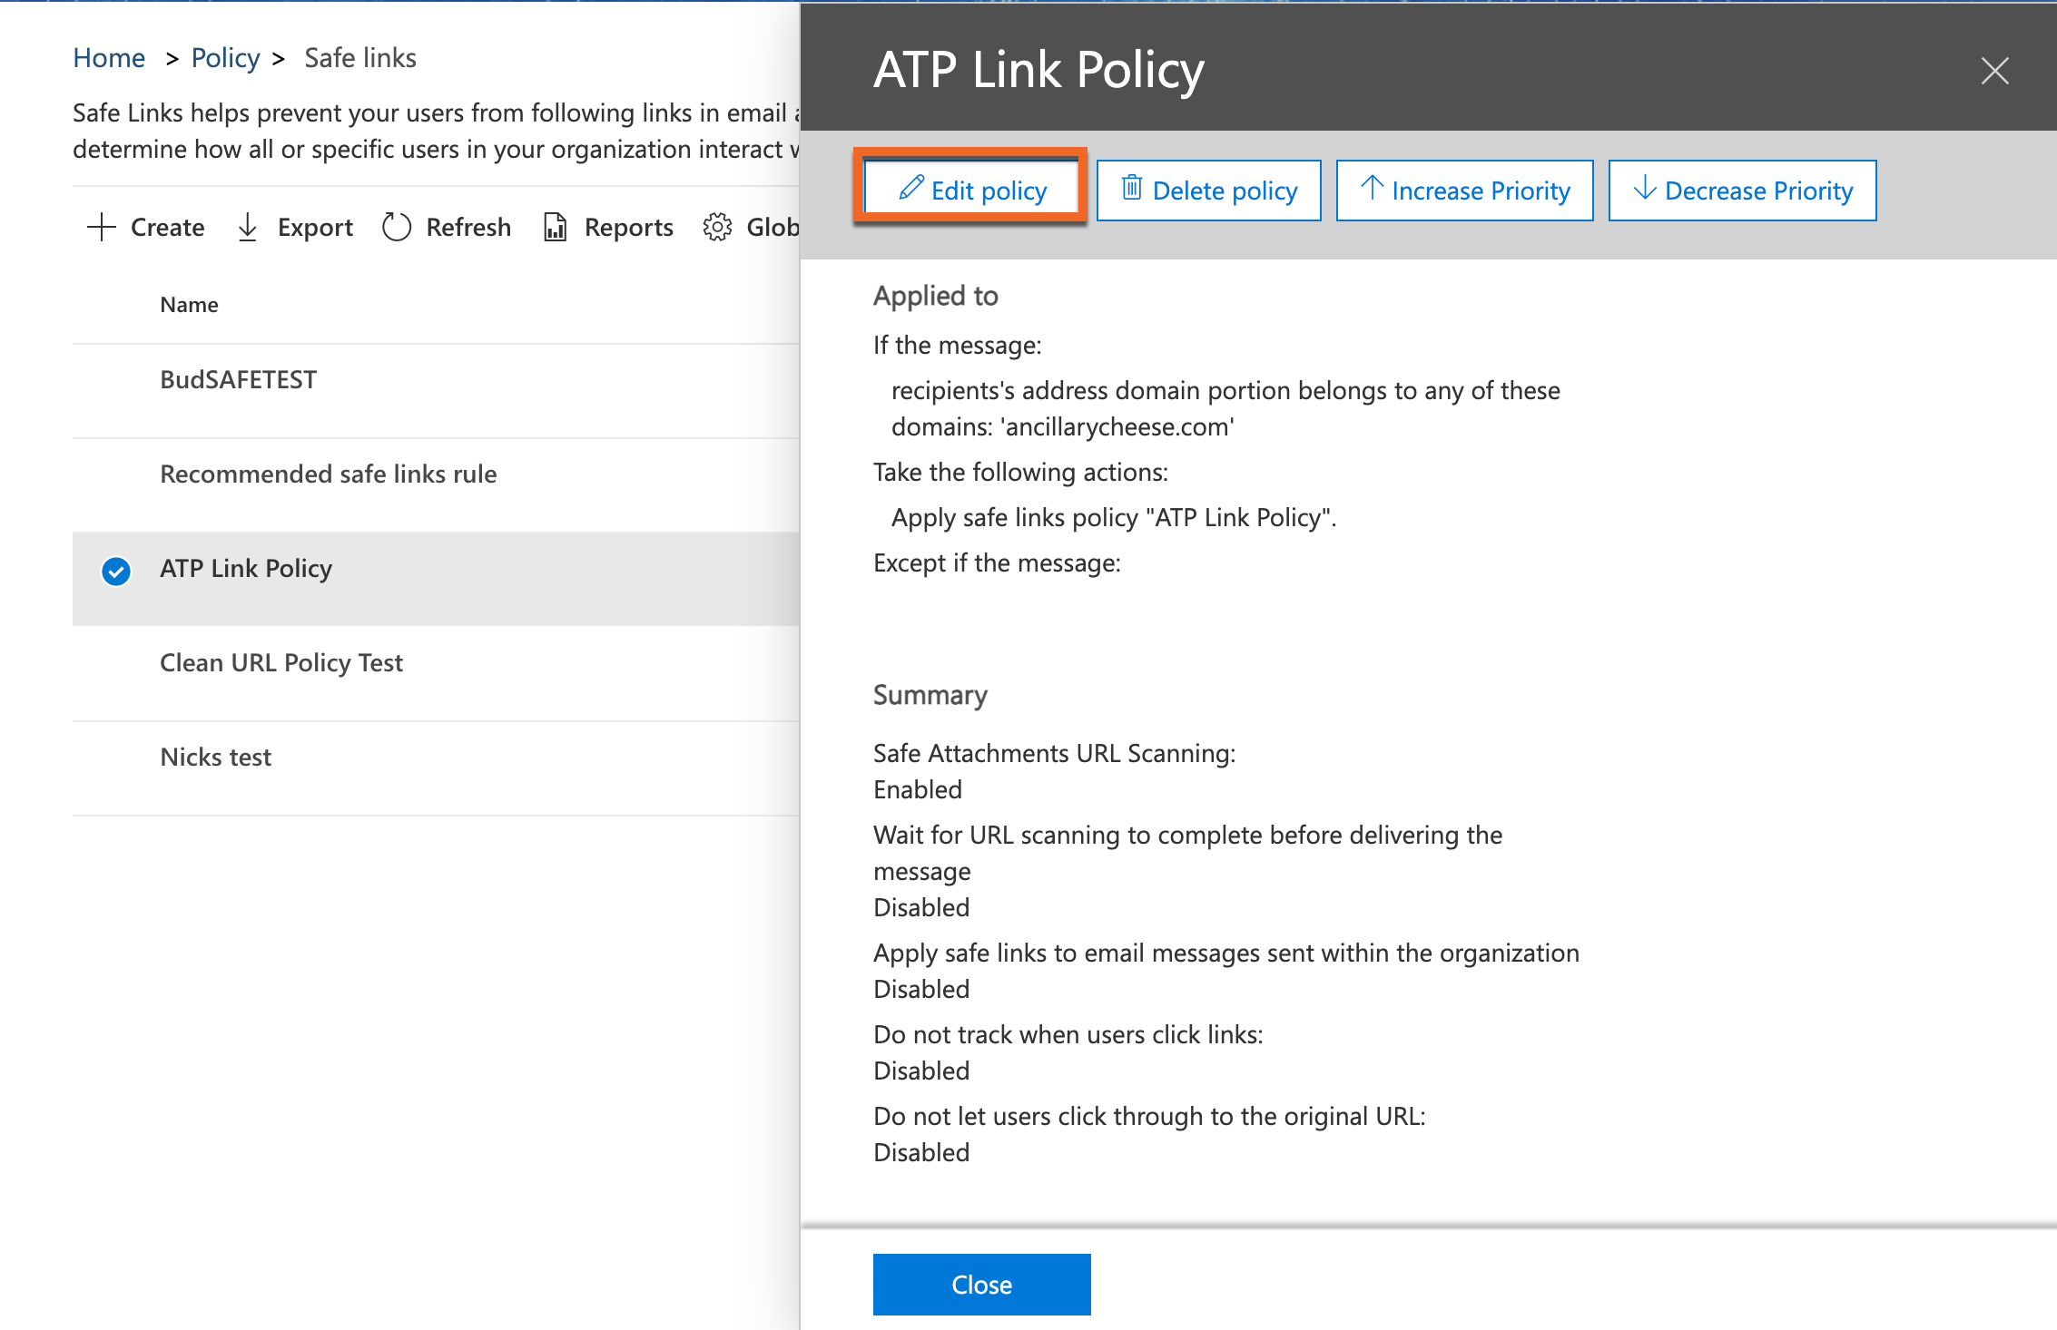Open the Recommended safe links rule
Viewport: 2057px width, 1330px height.
click(x=329, y=474)
